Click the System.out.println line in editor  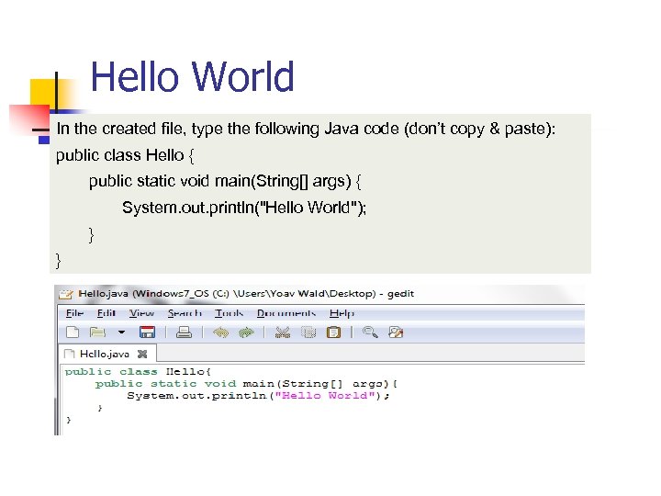click(x=258, y=396)
